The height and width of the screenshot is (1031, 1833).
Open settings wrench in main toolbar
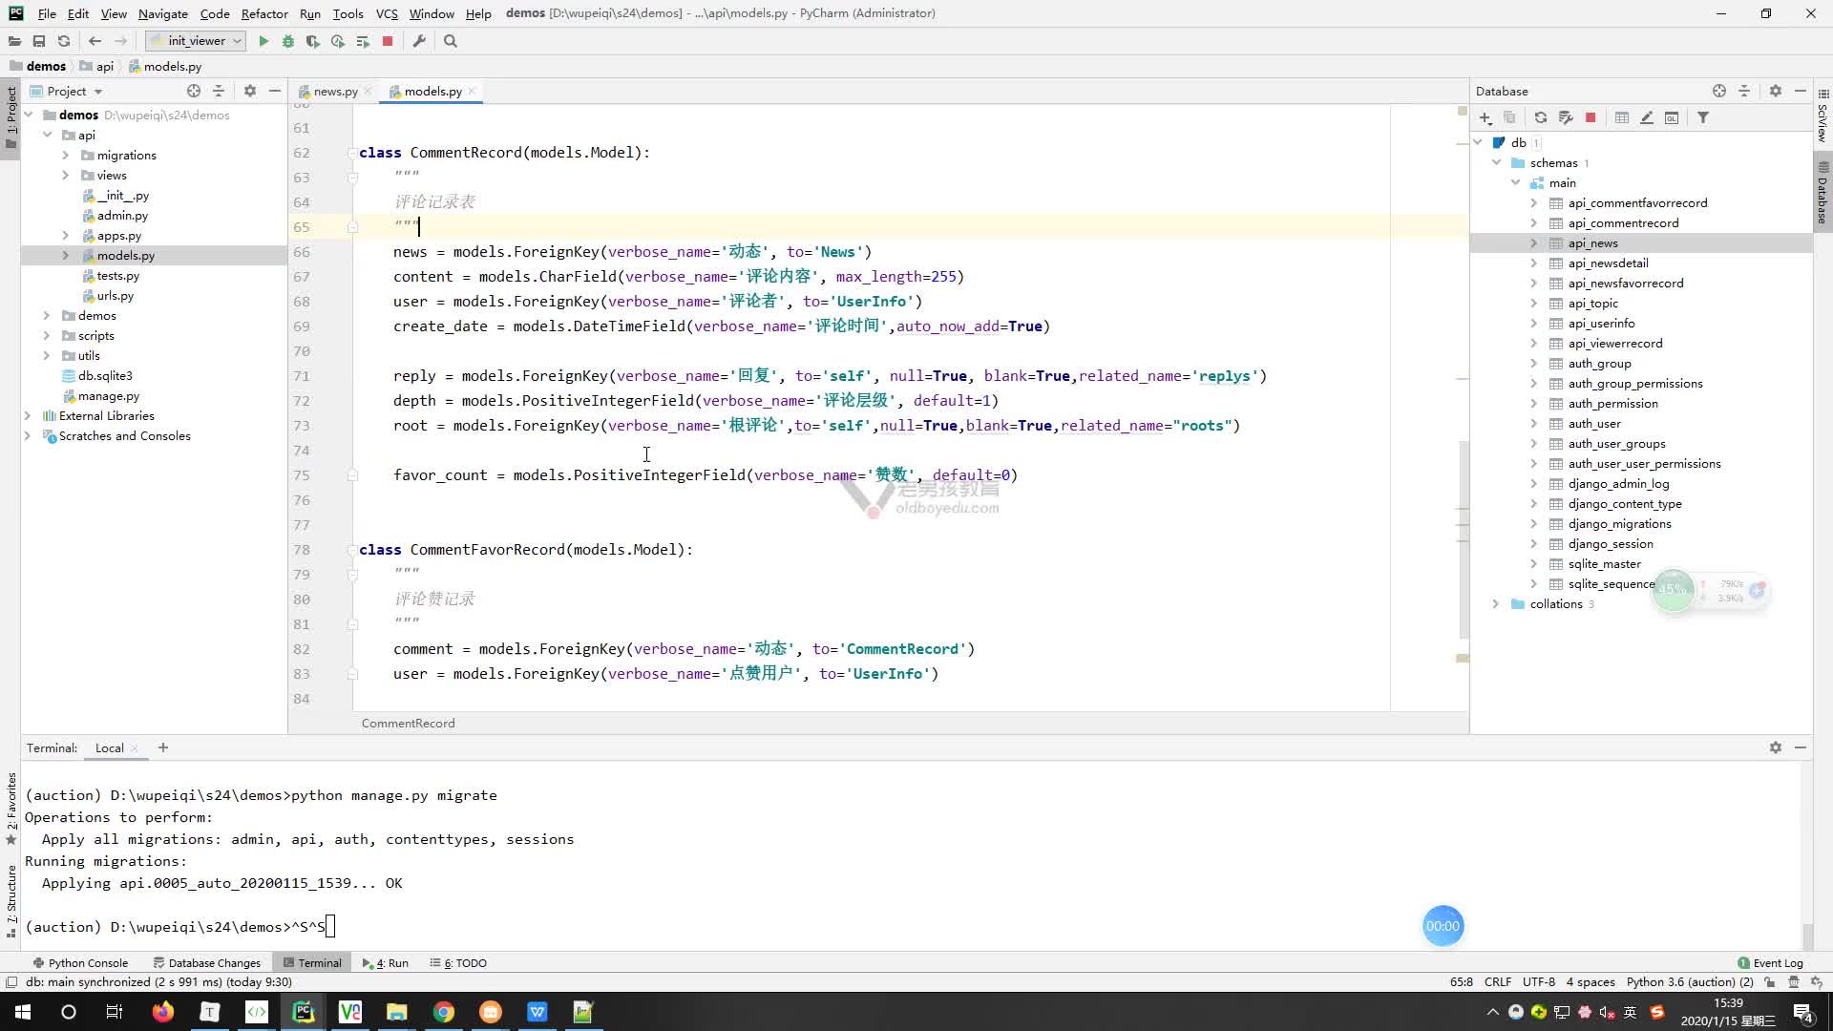(x=419, y=41)
